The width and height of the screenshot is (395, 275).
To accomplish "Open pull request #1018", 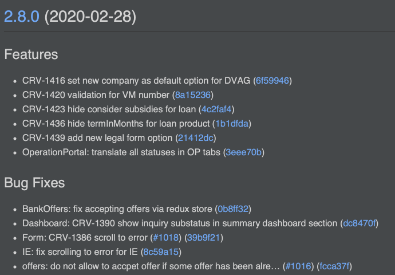I will [x=164, y=237].
